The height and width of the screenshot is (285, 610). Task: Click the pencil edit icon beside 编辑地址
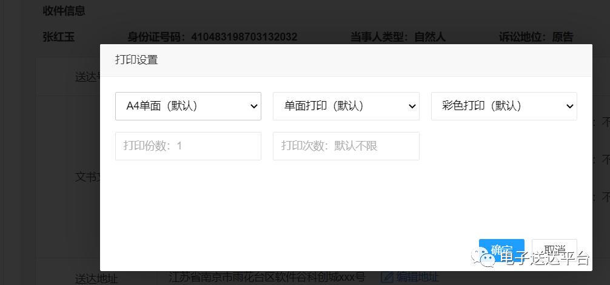coord(387,277)
